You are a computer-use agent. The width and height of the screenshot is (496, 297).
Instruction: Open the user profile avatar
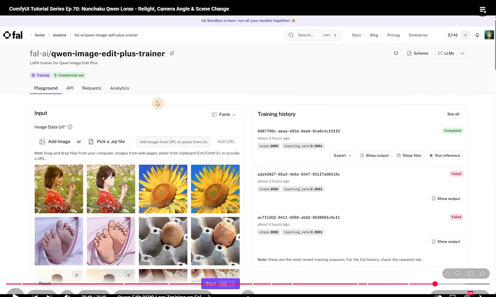pyautogui.click(x=489, y=35)
